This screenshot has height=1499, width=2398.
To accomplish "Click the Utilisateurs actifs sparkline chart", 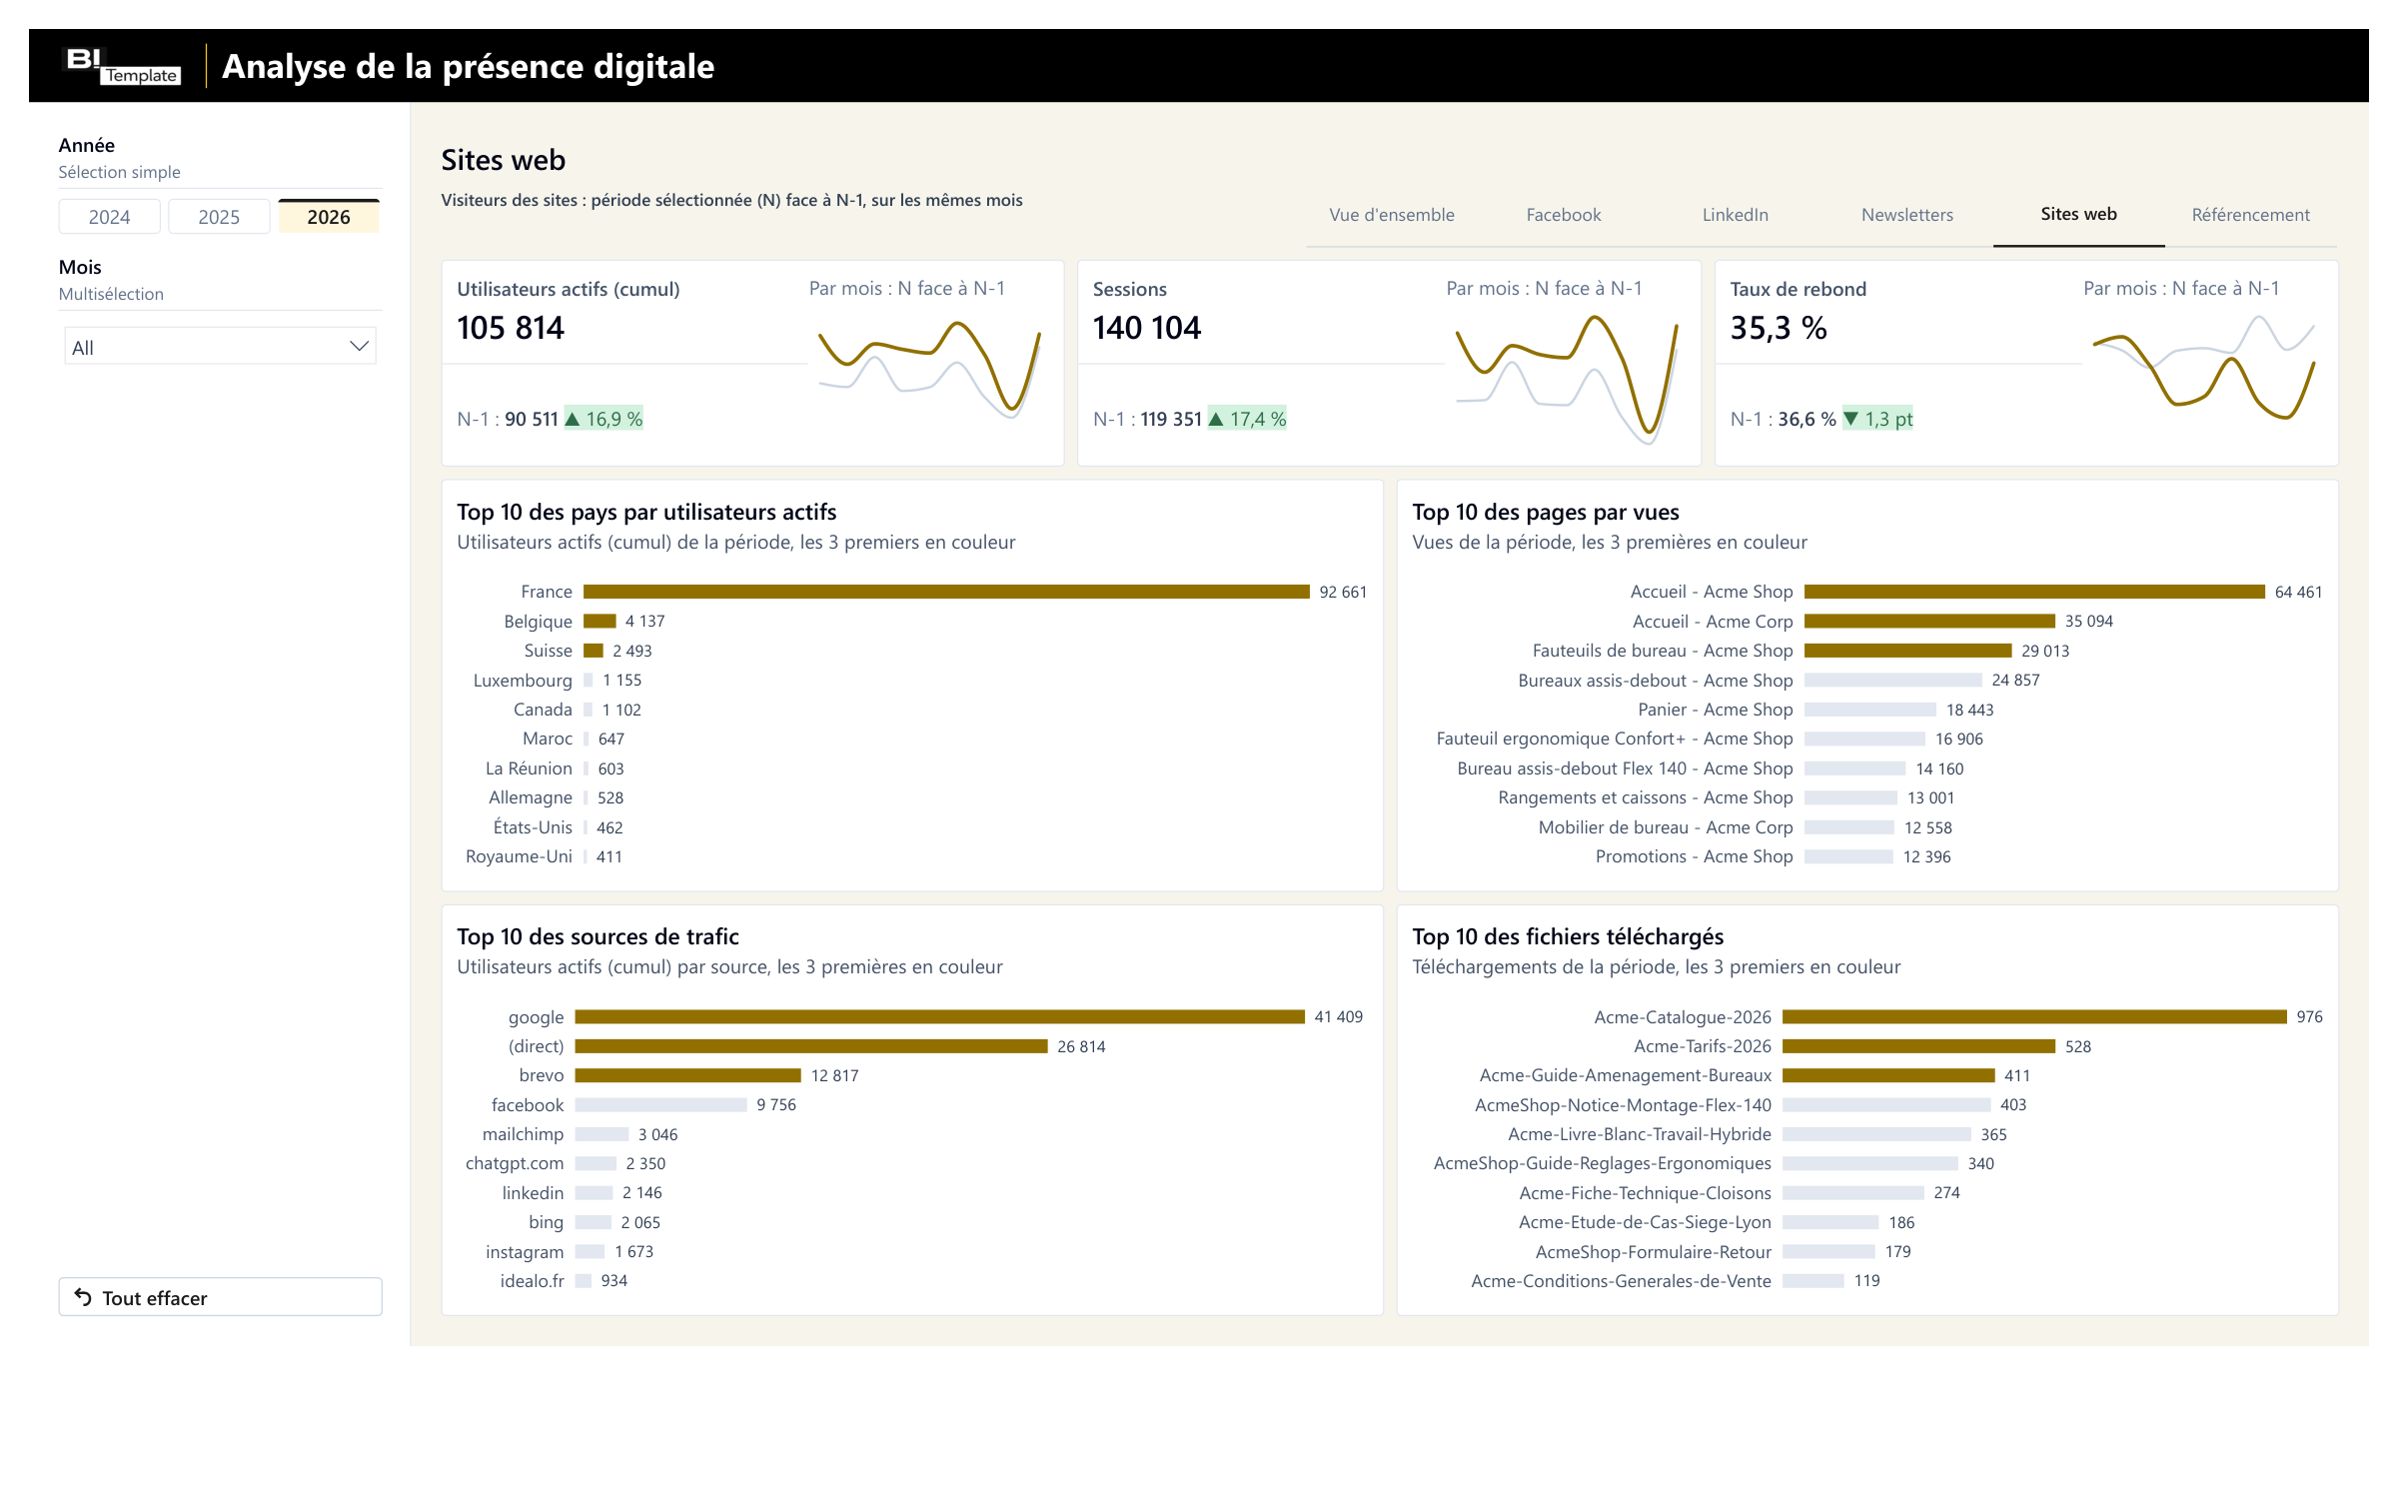I will point(929,368).
